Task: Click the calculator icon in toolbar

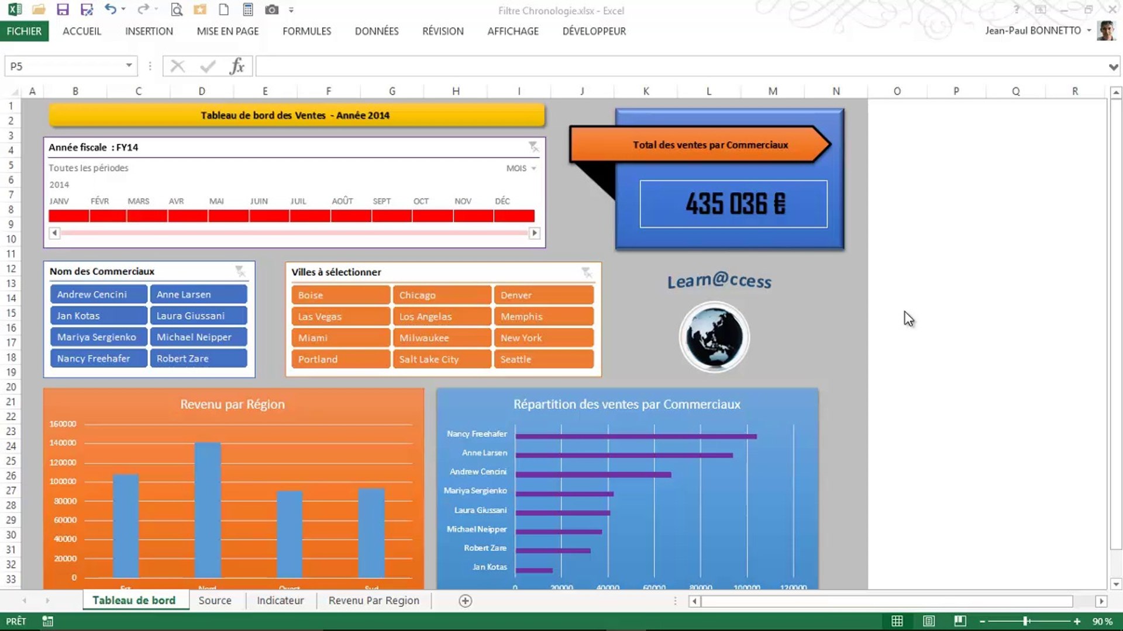Action: click(x=248, y=10)
